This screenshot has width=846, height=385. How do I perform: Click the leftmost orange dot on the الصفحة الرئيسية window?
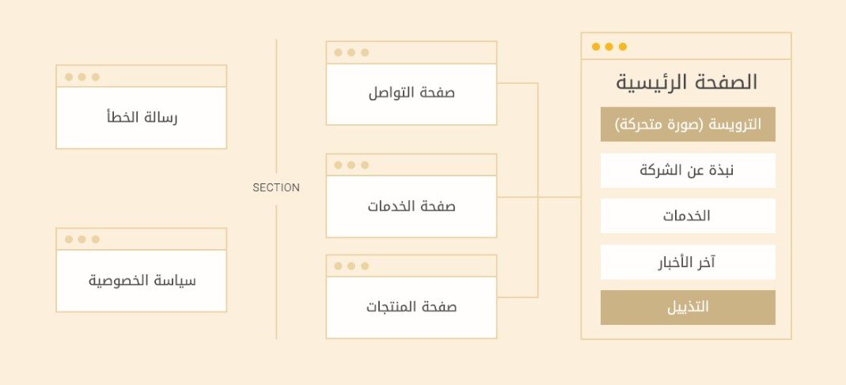[x=595, y=47]
